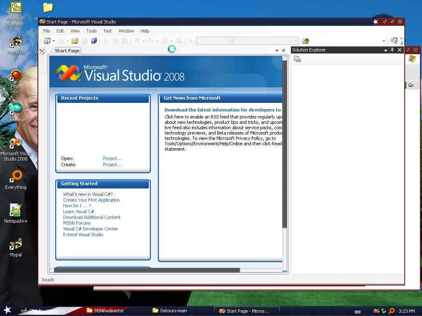
Task: Click the Download the latest information headline
Action: pos(223,109)
